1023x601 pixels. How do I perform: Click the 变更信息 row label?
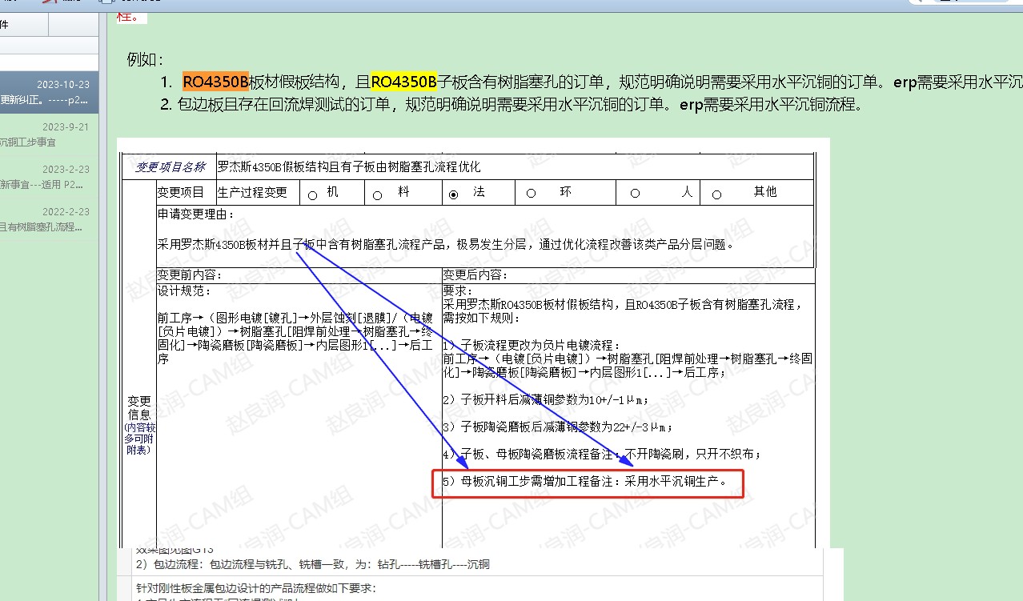(x=139, y=424)
